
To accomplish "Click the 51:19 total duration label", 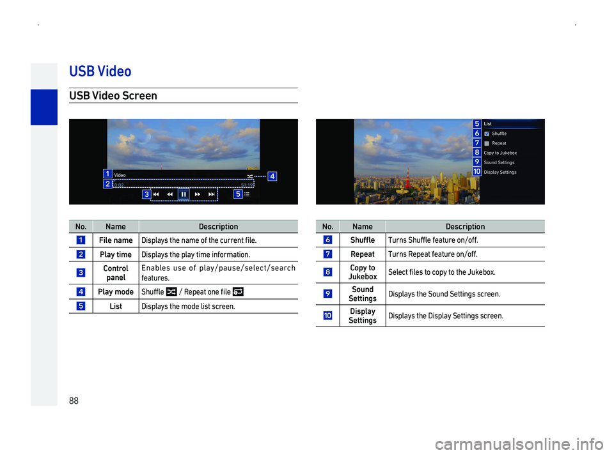I will (246, 185).
